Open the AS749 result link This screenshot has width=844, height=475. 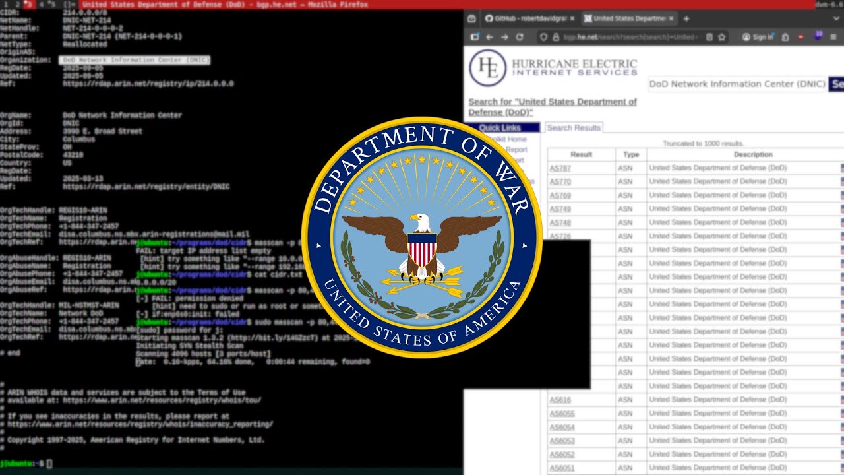pyautogui.click(x=560, y=209)
